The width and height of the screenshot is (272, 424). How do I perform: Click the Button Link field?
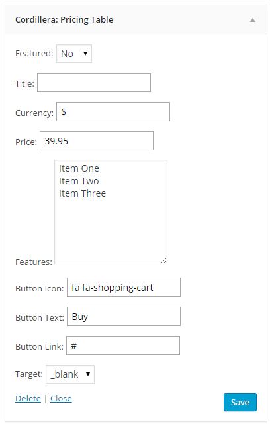[x=123, y=346]
